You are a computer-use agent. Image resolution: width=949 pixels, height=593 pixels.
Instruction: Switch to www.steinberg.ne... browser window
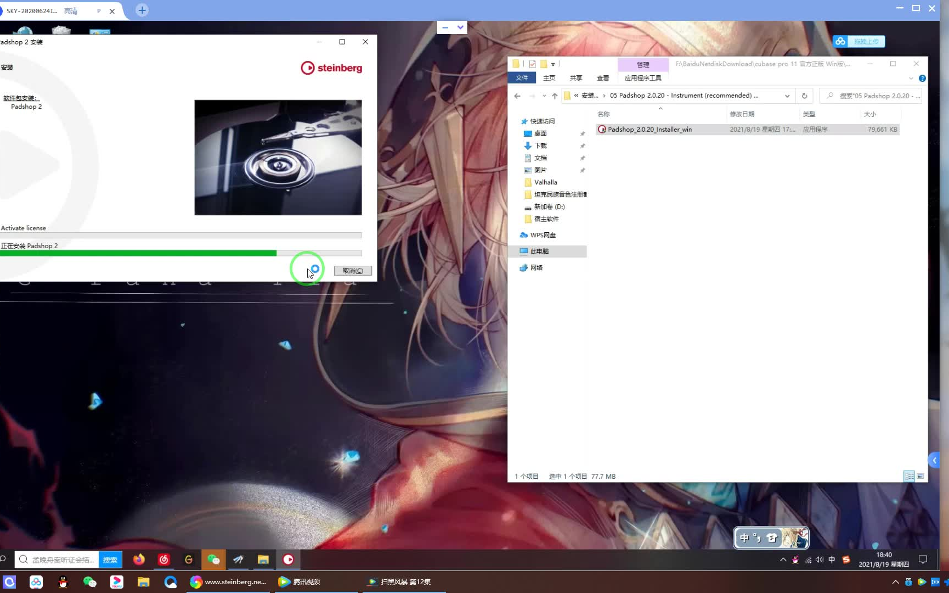coord(228,582)
